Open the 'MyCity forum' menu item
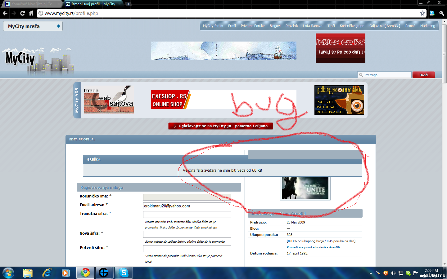 (213, 26)
